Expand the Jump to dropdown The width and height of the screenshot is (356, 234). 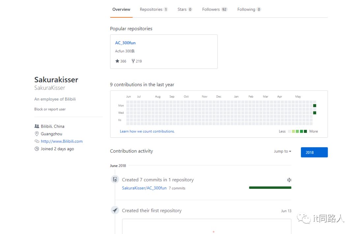(x=282, y=151)
